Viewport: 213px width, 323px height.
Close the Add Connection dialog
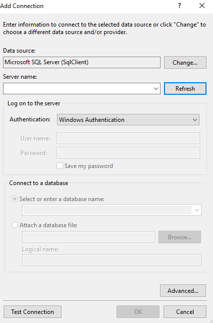[202, 6]
